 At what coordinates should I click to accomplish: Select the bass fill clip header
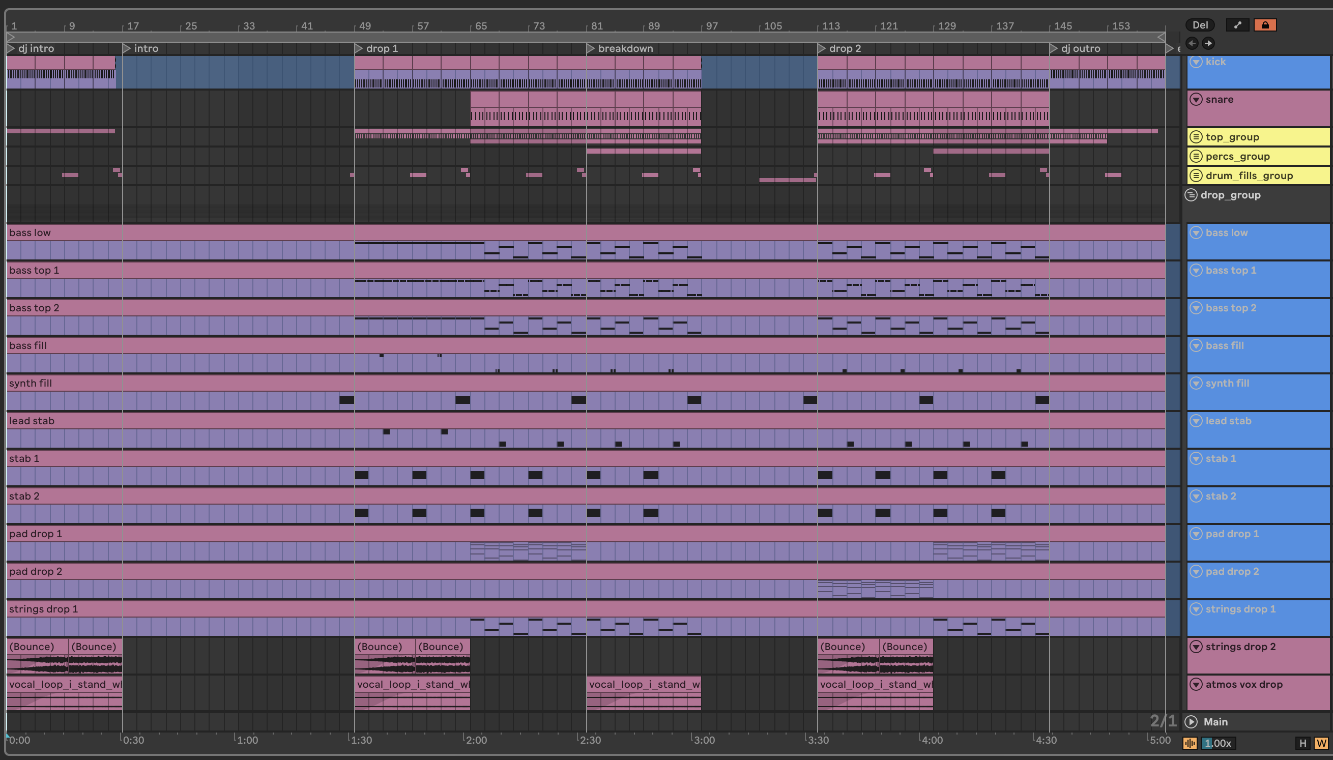(x=586, y=345)
